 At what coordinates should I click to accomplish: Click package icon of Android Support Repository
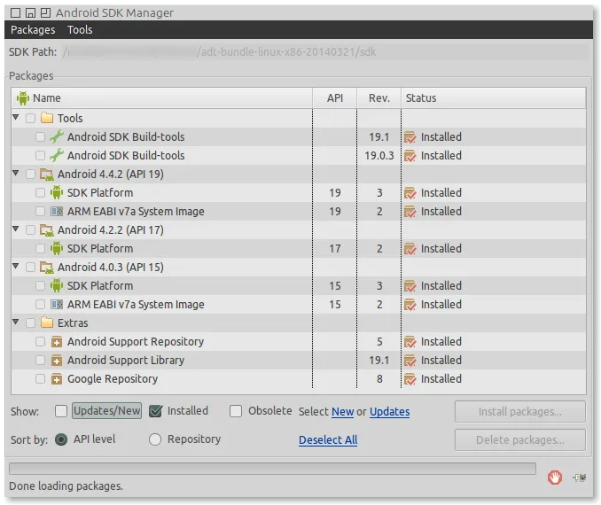tap(57, 341)
